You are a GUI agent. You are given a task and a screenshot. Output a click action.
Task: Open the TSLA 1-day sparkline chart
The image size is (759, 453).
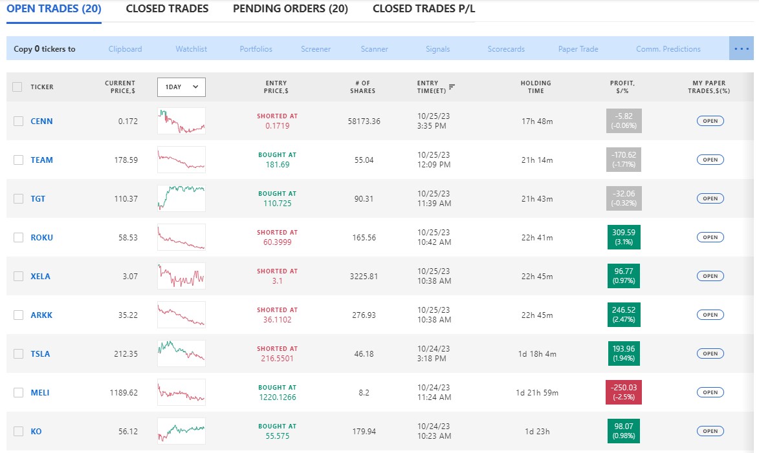[x=182, y=353]
